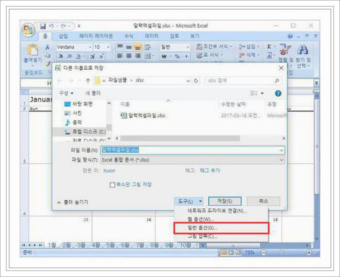Click the Cancel (취소) button
Screen dimensions: 340x277
263,201
